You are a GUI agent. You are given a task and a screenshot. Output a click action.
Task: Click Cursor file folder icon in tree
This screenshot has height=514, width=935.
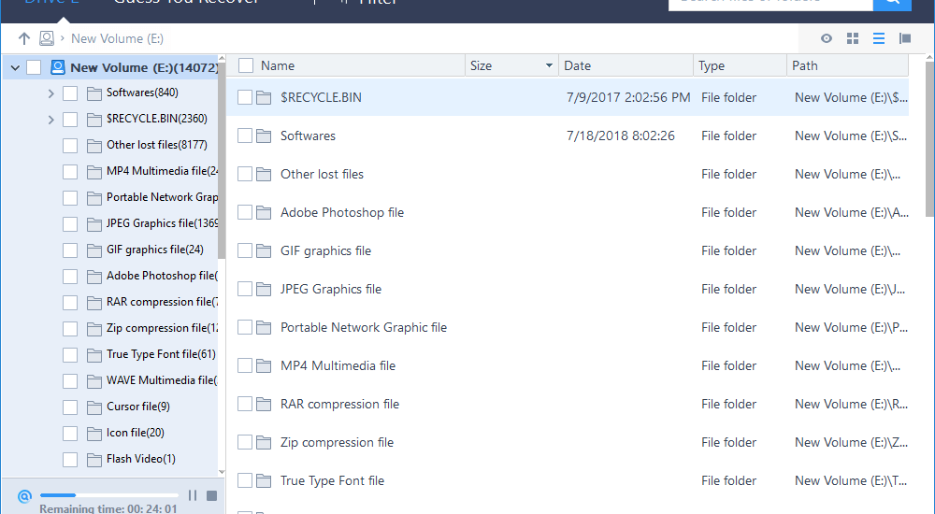tap(94, 407)
